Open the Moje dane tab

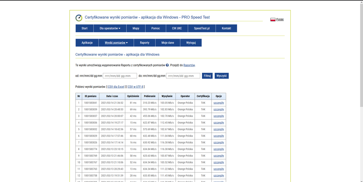coord(168,43)
